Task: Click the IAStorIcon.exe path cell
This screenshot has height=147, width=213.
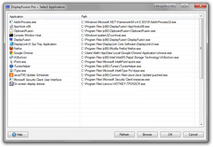Action: (130, 57)
